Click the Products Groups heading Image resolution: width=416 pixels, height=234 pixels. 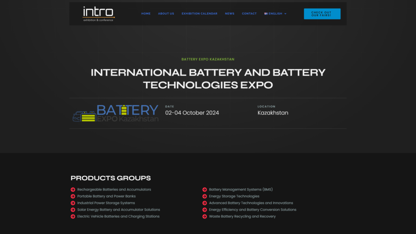click(x=110, y=178)
